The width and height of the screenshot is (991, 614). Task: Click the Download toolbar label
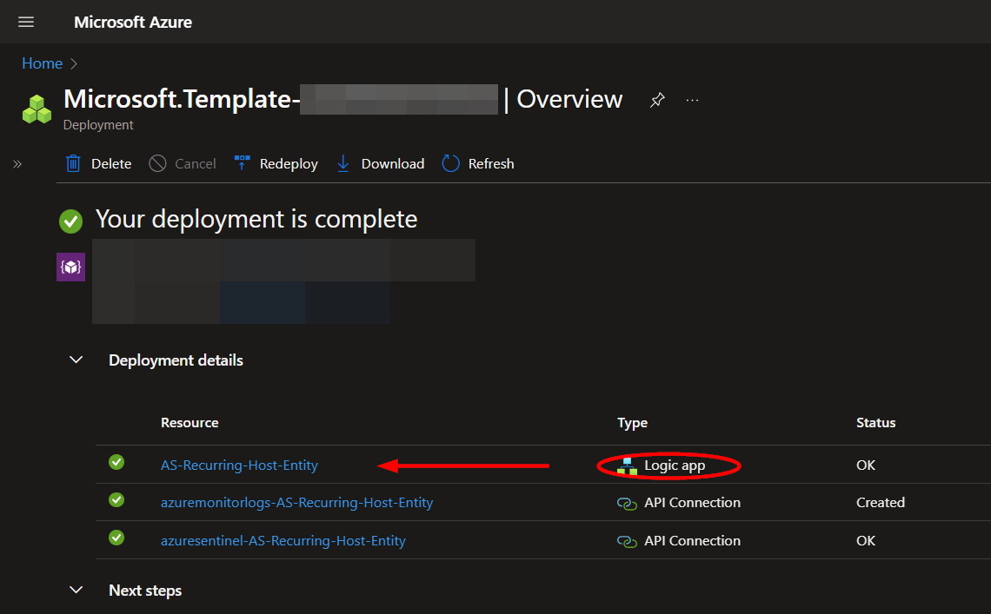[x=392, y=163]
